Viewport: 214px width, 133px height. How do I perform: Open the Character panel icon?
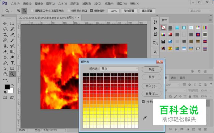156,52
